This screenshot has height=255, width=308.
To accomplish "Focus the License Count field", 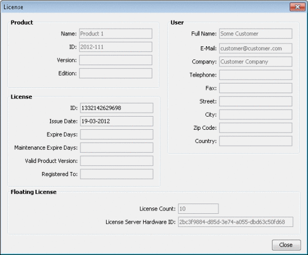I will (x=198, y=209).
